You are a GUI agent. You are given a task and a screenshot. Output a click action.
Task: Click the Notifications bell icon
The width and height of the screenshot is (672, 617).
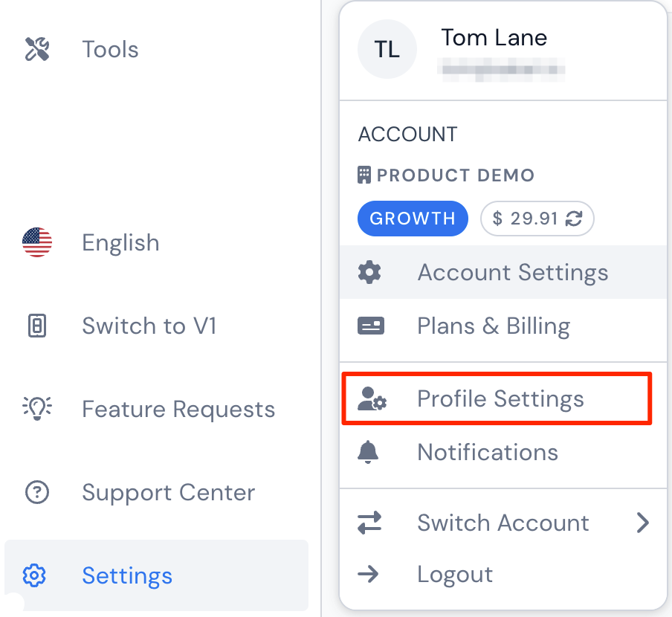(x=368, y=452)
